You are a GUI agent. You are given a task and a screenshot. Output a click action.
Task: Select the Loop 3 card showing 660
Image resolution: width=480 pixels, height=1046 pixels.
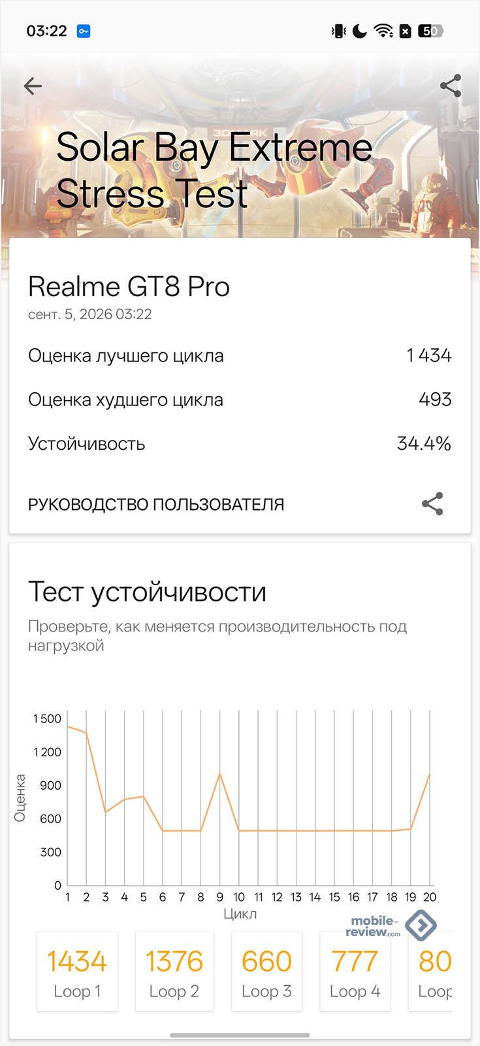point(266,971)
